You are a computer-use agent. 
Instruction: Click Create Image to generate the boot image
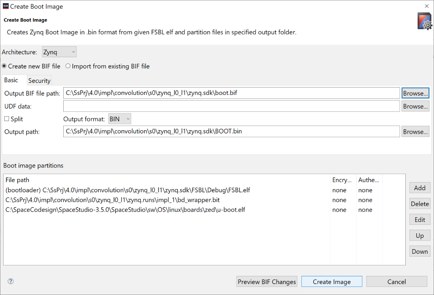(332, 282)
